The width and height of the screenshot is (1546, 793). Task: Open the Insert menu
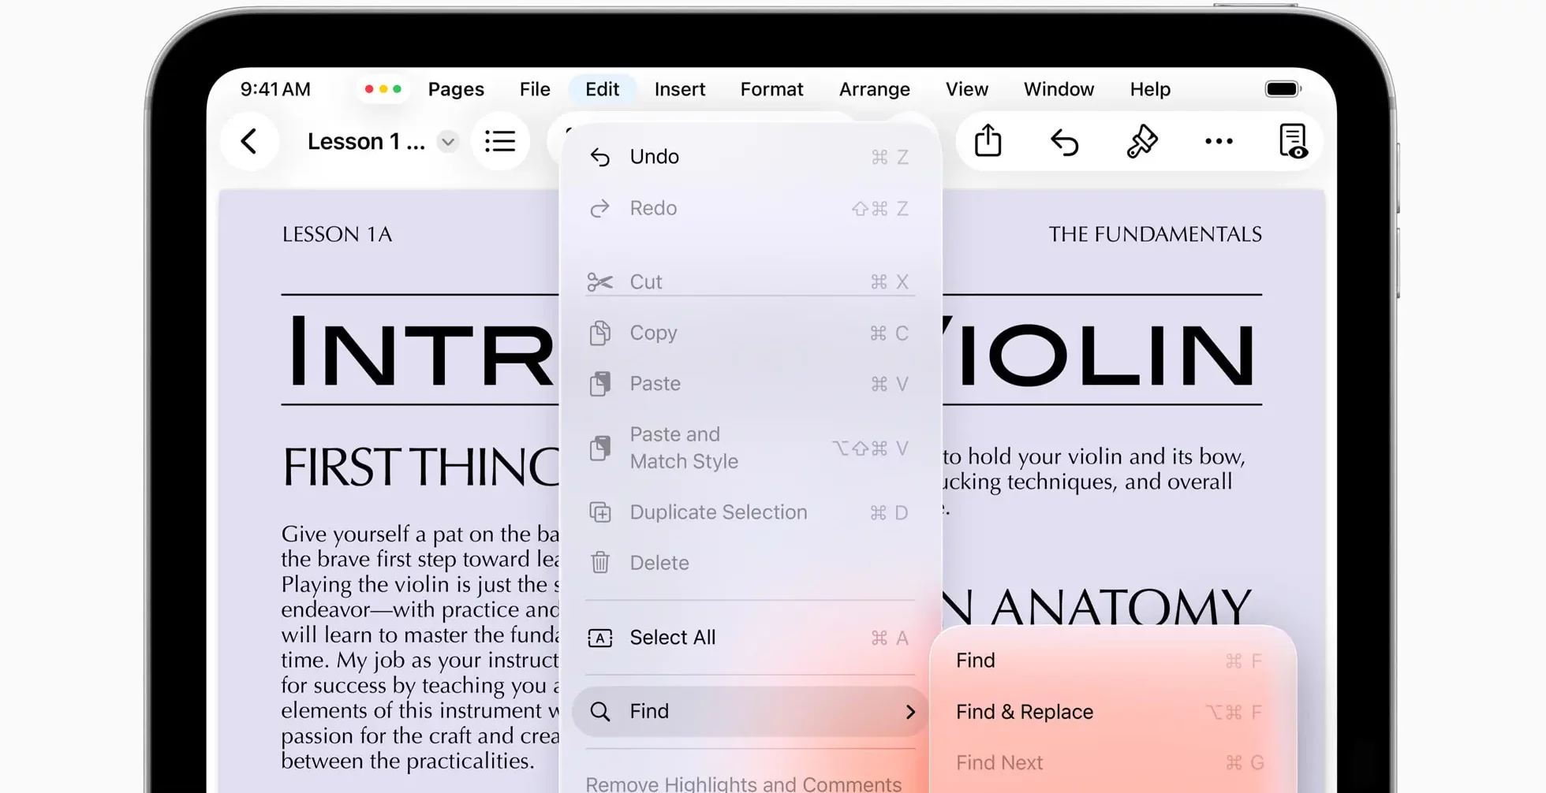click(679, 89)
